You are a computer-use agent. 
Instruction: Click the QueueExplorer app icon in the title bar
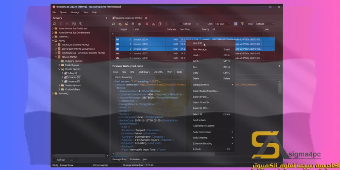click(x=54, y=7)
